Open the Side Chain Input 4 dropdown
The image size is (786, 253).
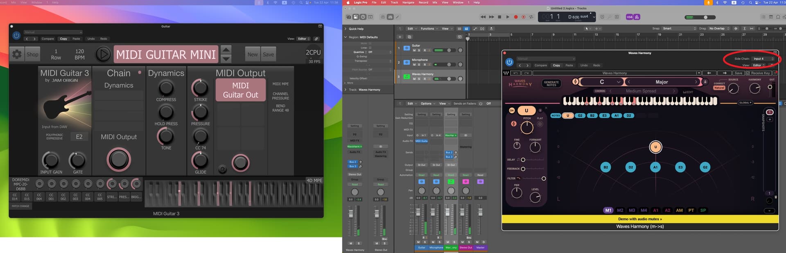coord(763,59)
